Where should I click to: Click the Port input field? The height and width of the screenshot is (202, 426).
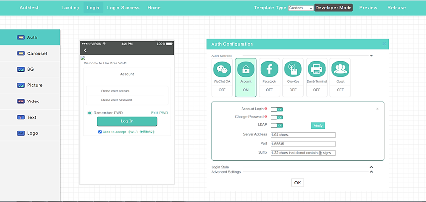pyautogui.click(x=303, y=144)
